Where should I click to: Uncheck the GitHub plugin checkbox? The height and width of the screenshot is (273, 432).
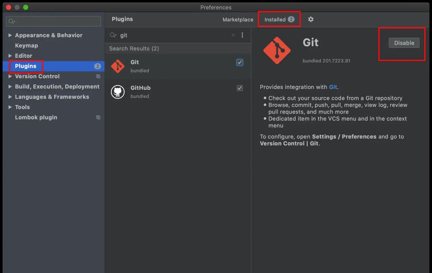pos(240,88)
